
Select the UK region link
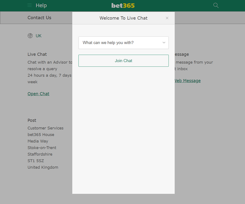coord(38,36)
